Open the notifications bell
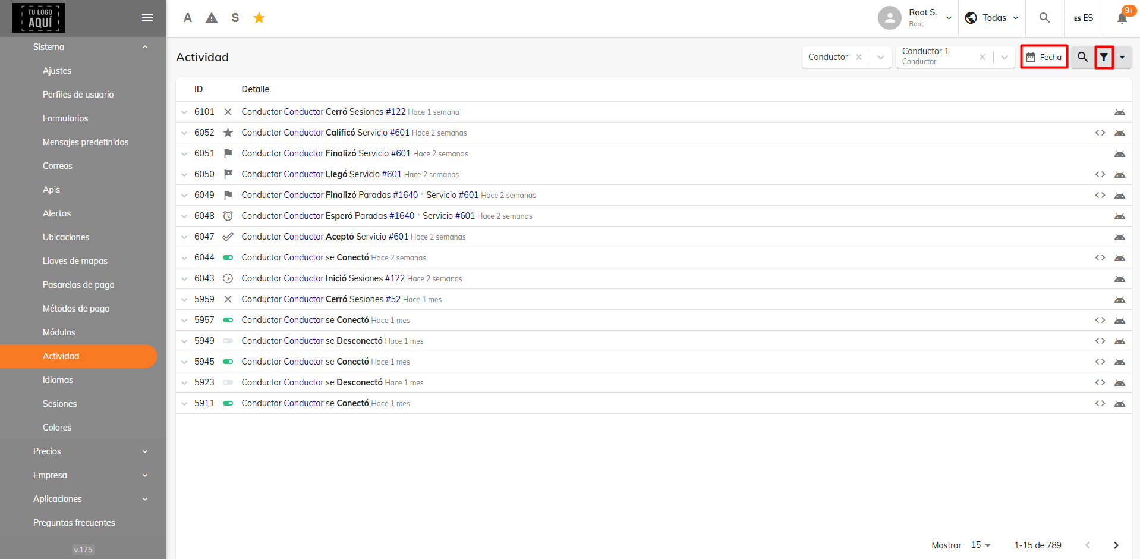Screen dimensions: 1140x559 coord(1122,18)
